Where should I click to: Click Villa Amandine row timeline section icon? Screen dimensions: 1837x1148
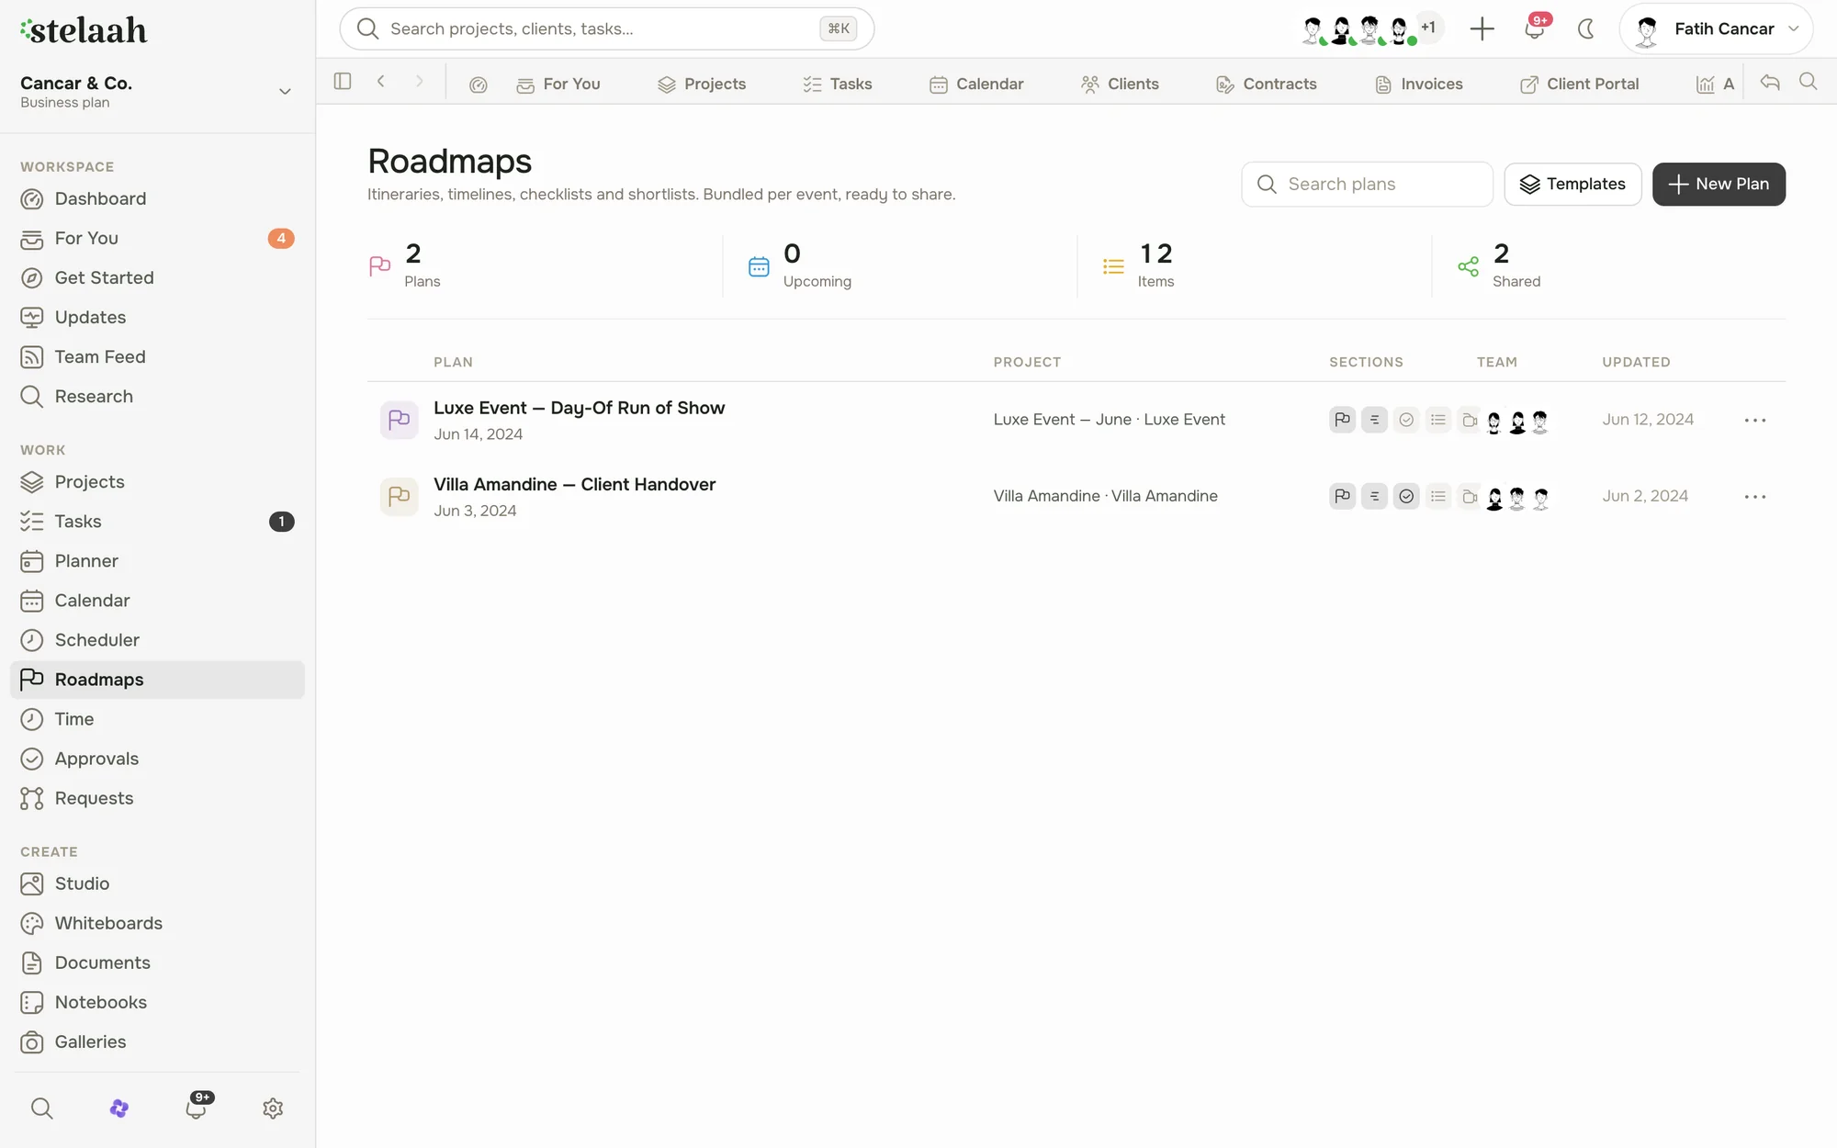1374,496
